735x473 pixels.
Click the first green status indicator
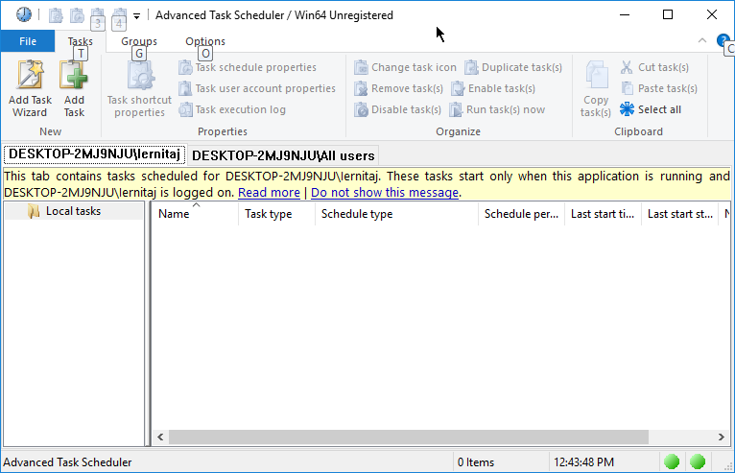click(x=672, y=461)
